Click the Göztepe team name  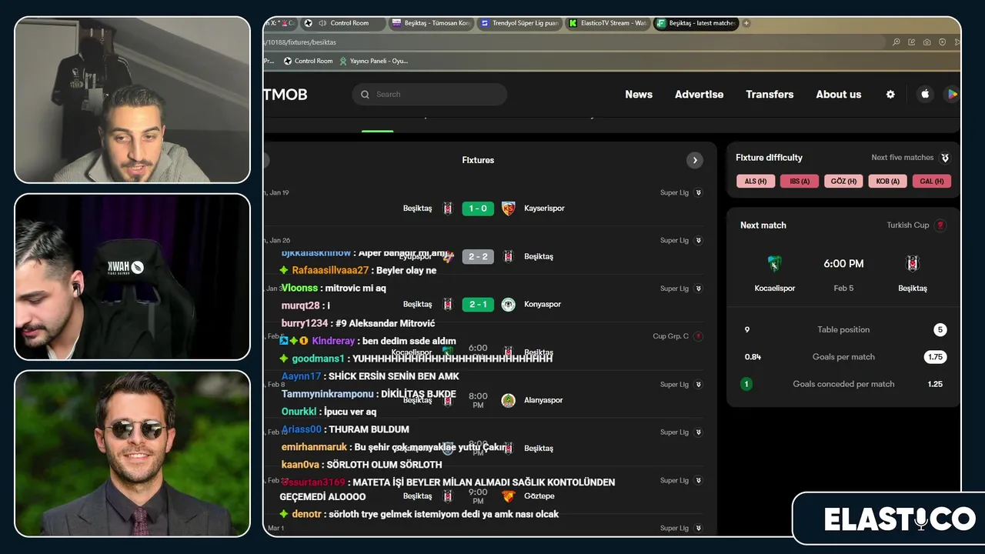[x=539, y=496]
